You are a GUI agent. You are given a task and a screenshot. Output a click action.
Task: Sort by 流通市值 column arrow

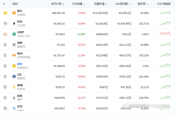pos(107,4)
